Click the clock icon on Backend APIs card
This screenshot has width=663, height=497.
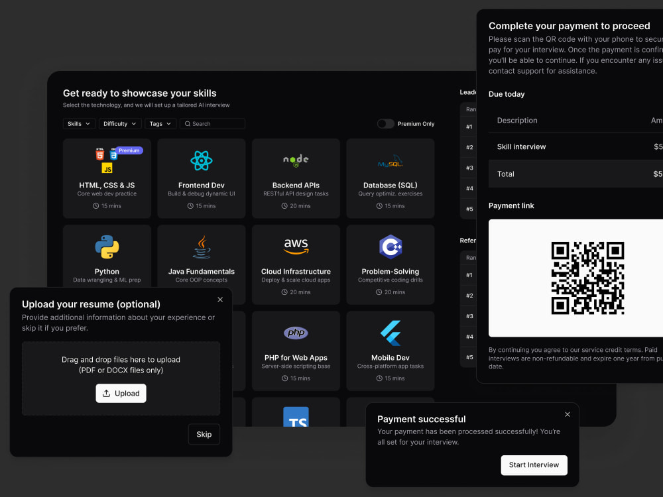[284, 206]
